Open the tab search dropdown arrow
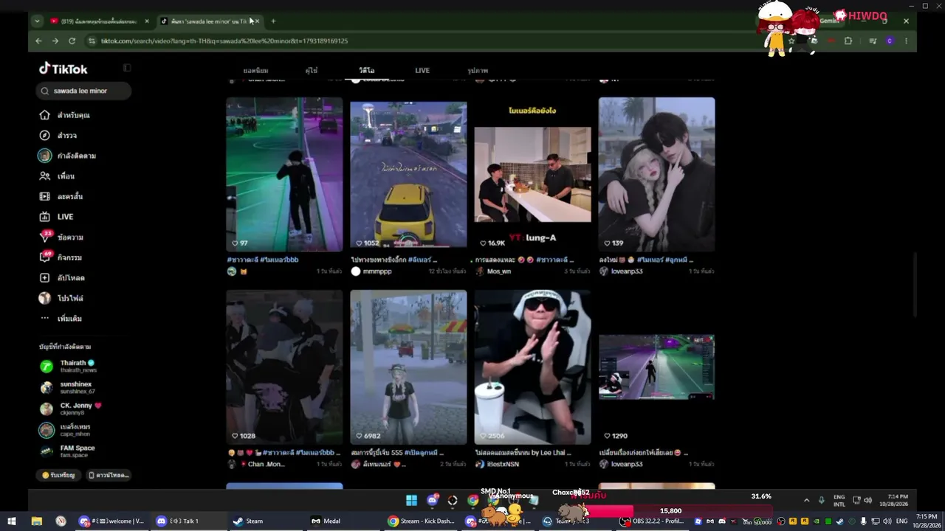The width and height of the screenshot is (945, 531). (x=37, y=21)
